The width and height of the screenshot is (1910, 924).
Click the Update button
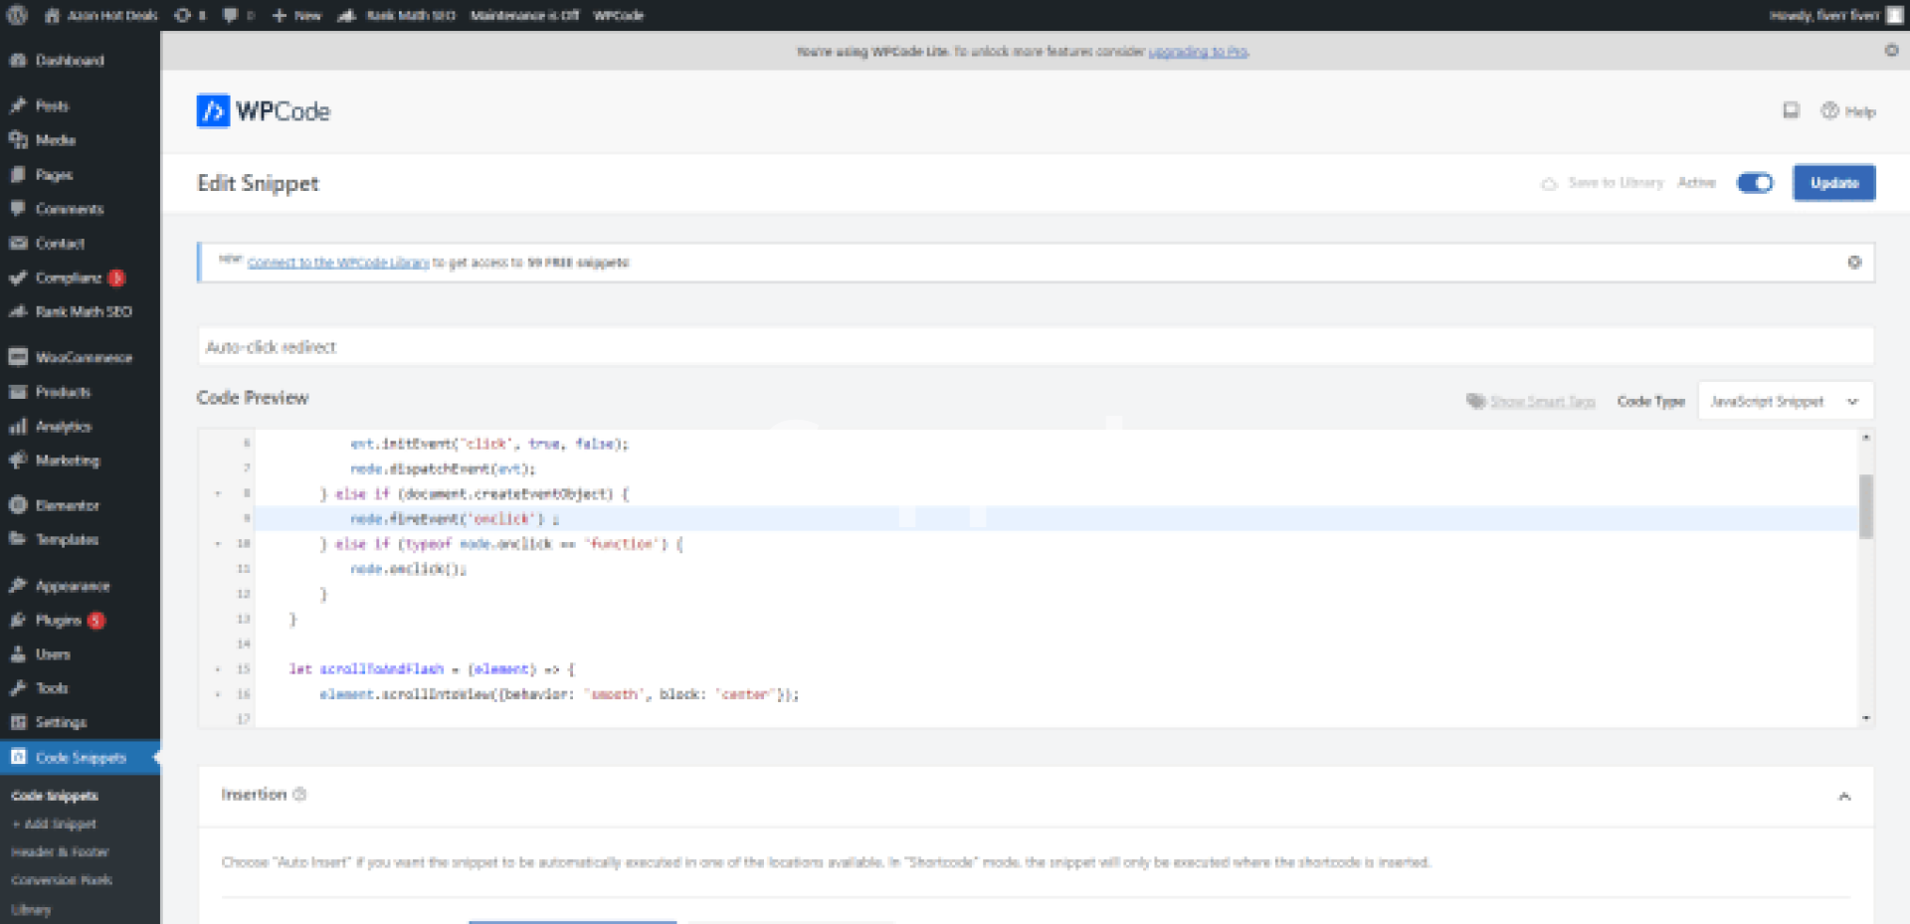pyautogui.click(x=1833, y=183)
